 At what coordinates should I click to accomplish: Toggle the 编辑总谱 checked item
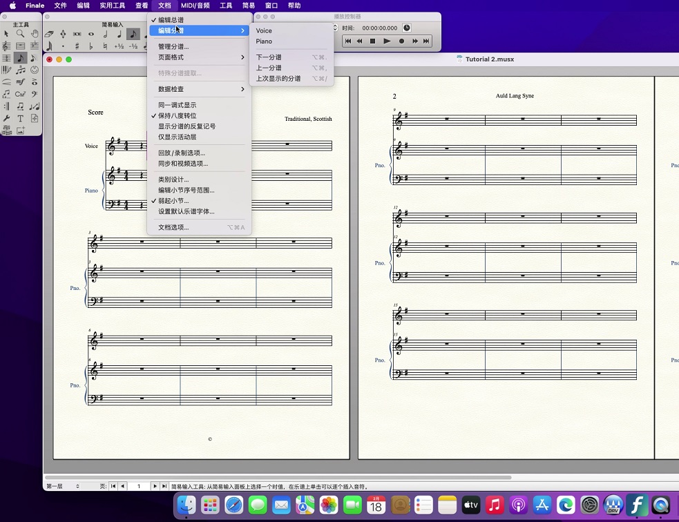pos(171,20)
